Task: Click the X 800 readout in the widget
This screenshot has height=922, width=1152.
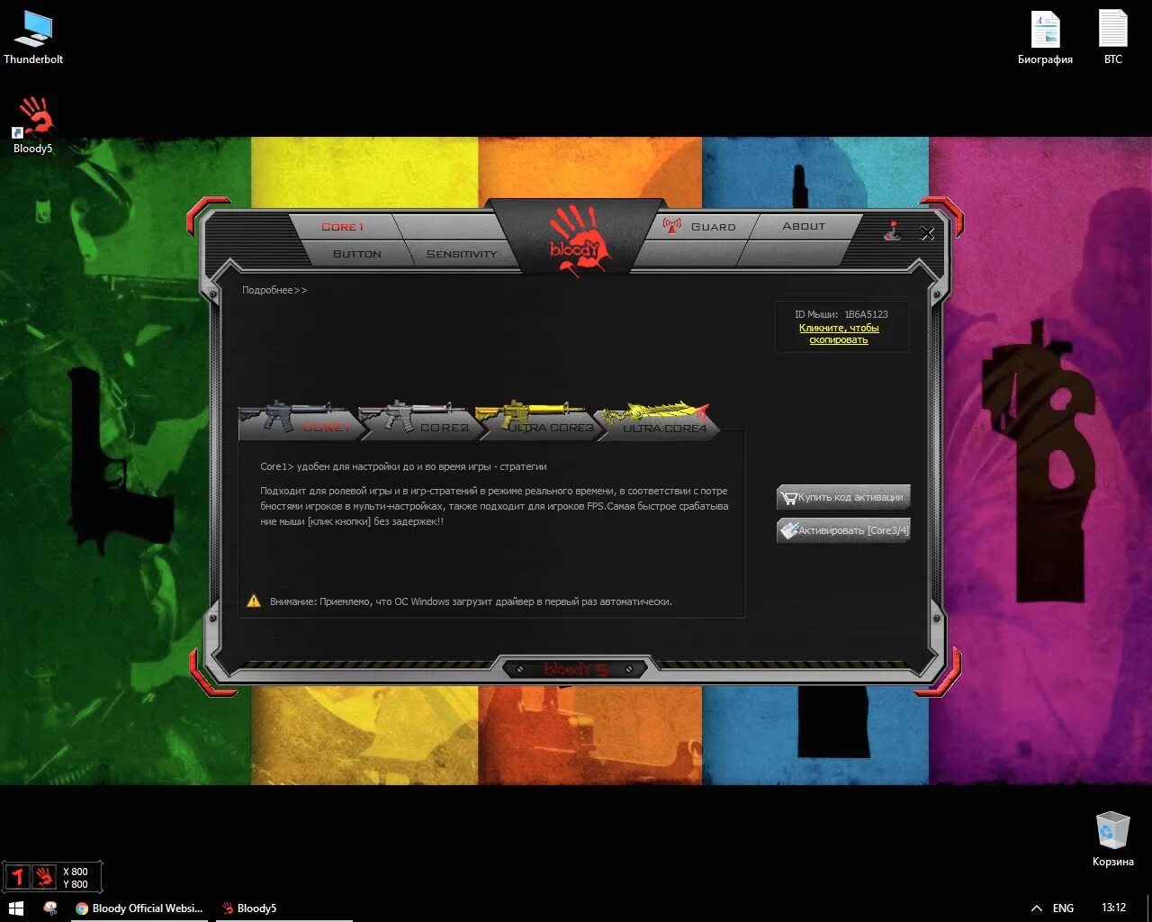Action: tap(76, 872)
